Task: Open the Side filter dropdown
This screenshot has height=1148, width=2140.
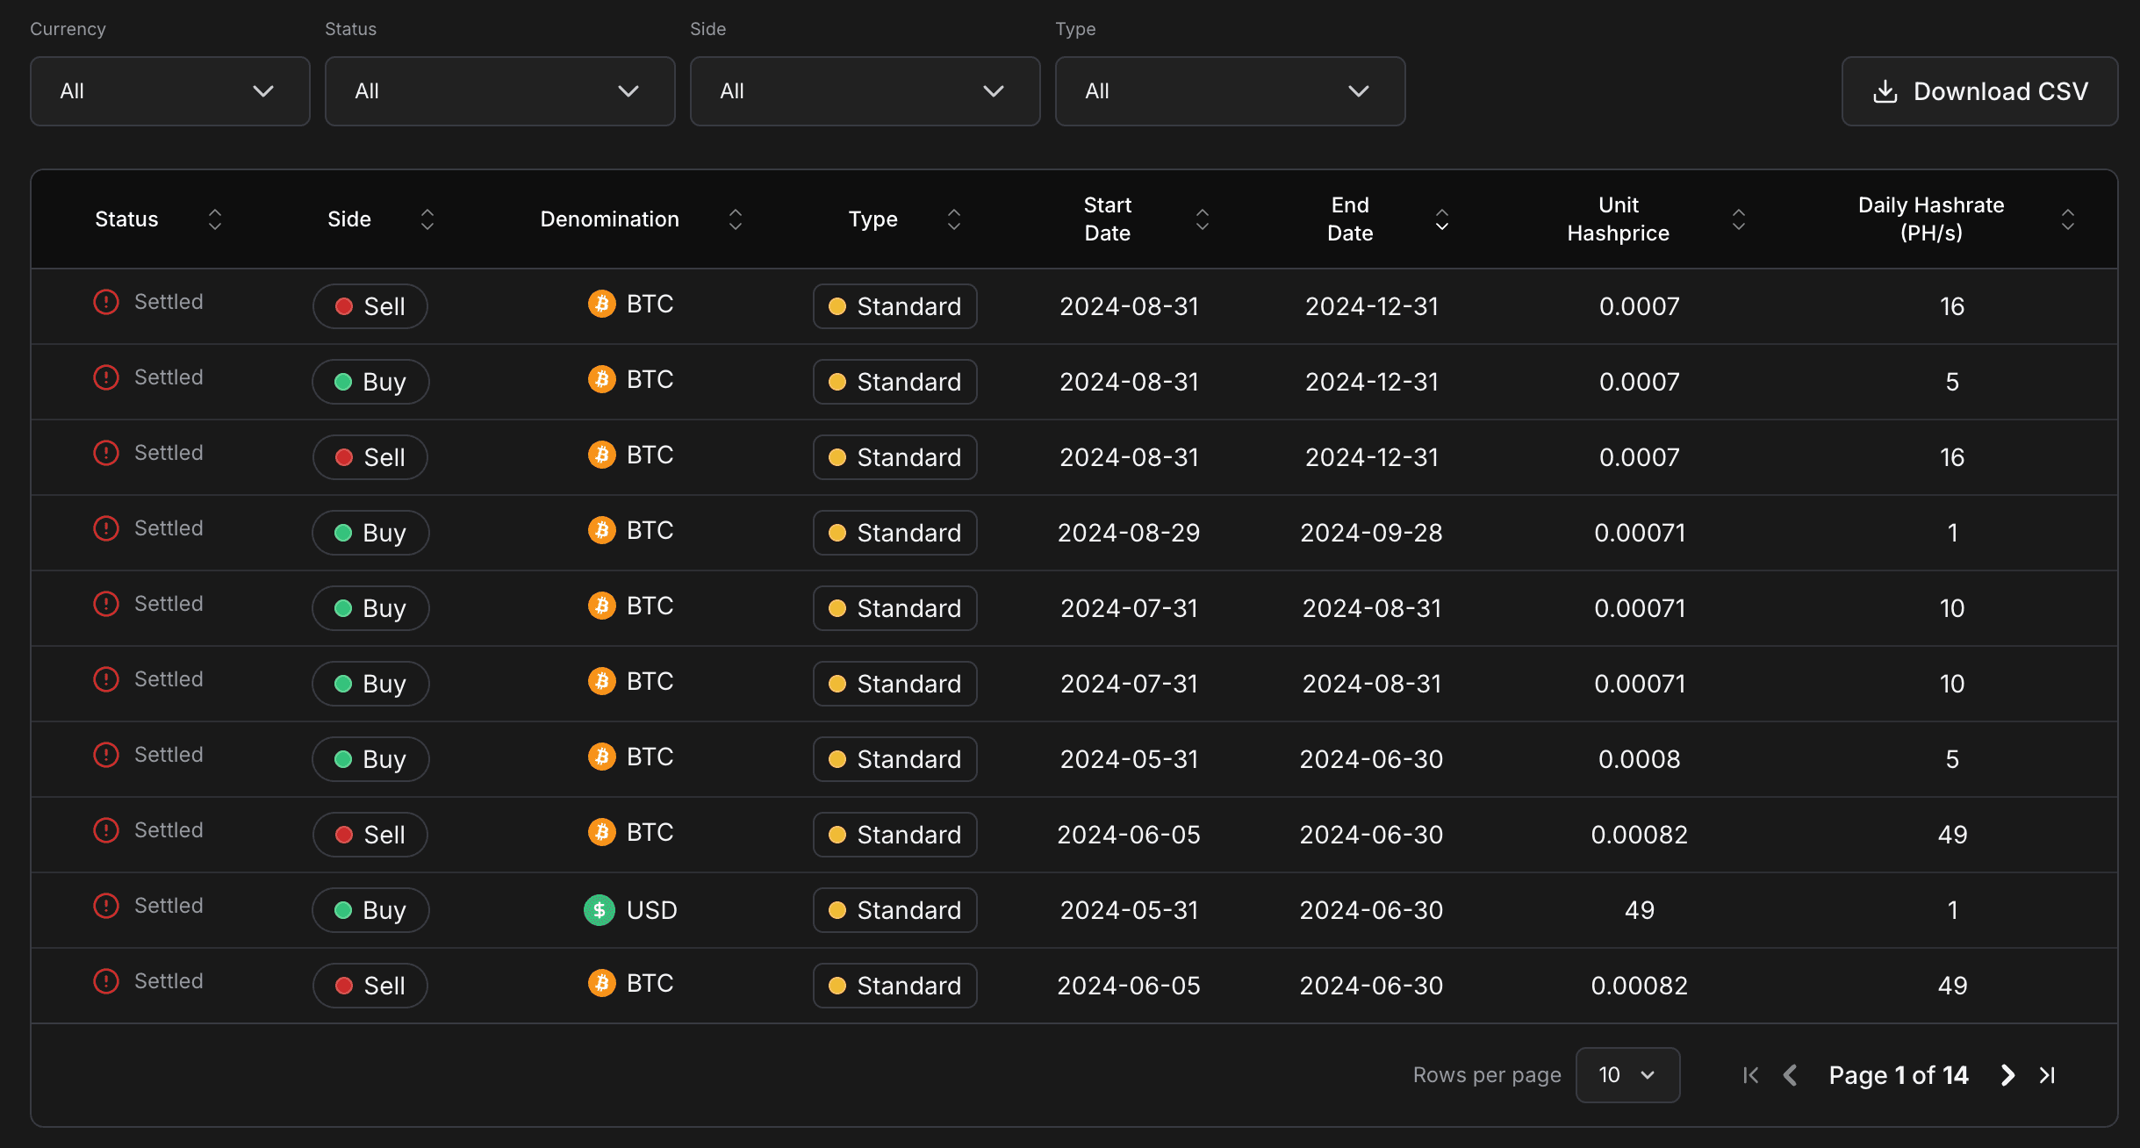Action: tap(865, 90)
